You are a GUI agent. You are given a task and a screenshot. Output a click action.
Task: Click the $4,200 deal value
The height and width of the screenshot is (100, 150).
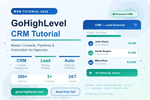pos(132,43)
